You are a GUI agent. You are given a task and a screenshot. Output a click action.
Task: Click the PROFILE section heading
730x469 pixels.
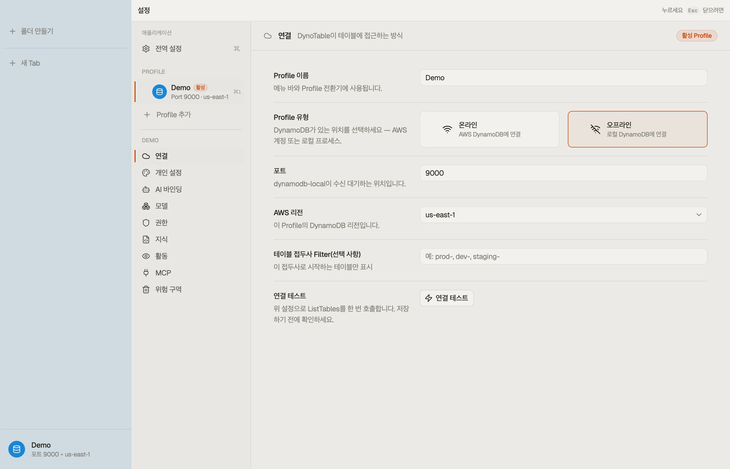(153, 72)
